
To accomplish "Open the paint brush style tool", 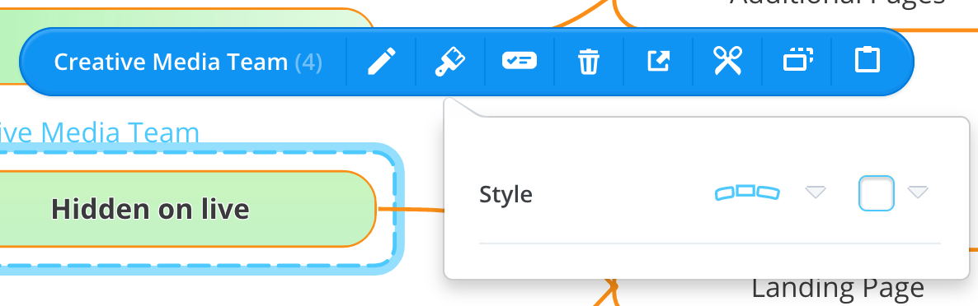I will click(449, 63).
